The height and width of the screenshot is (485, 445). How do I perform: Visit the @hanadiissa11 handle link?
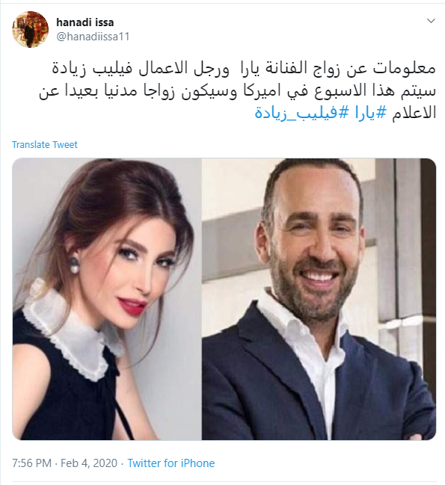tap(93, 37)
